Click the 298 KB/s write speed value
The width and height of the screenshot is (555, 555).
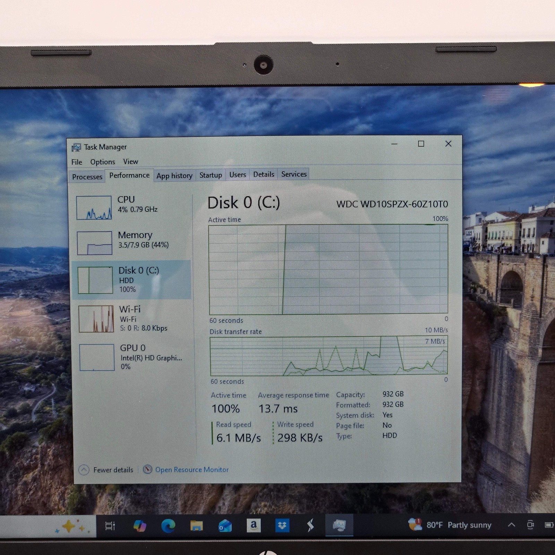click(x=300, y=438)
